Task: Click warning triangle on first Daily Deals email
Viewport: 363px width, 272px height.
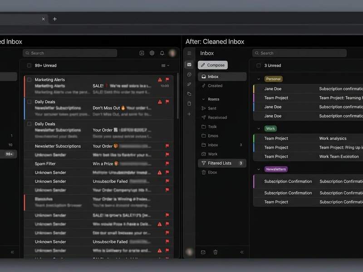Action: (160, 102)
